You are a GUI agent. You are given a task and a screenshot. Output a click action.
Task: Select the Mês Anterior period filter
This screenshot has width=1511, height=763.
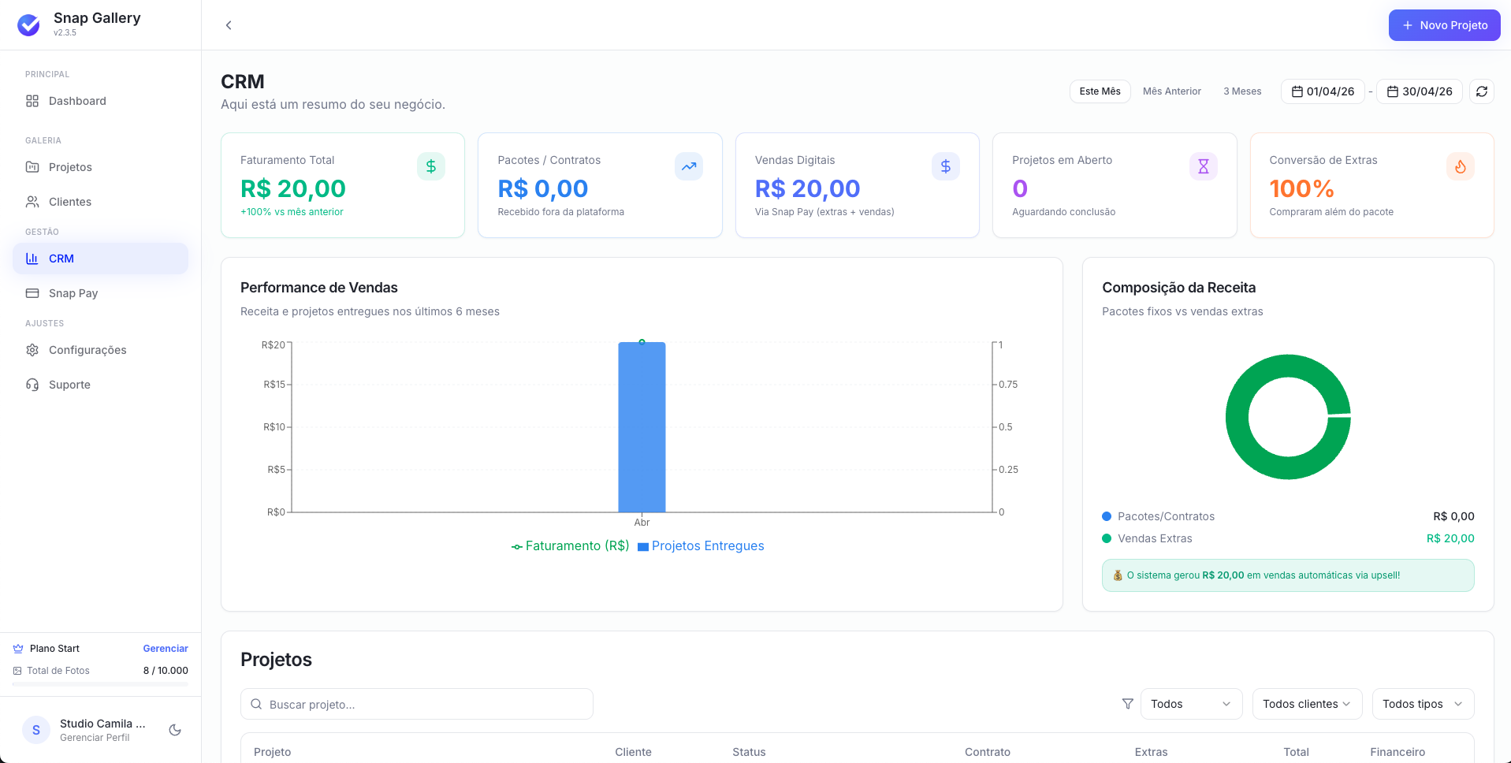coord(1172,91)
